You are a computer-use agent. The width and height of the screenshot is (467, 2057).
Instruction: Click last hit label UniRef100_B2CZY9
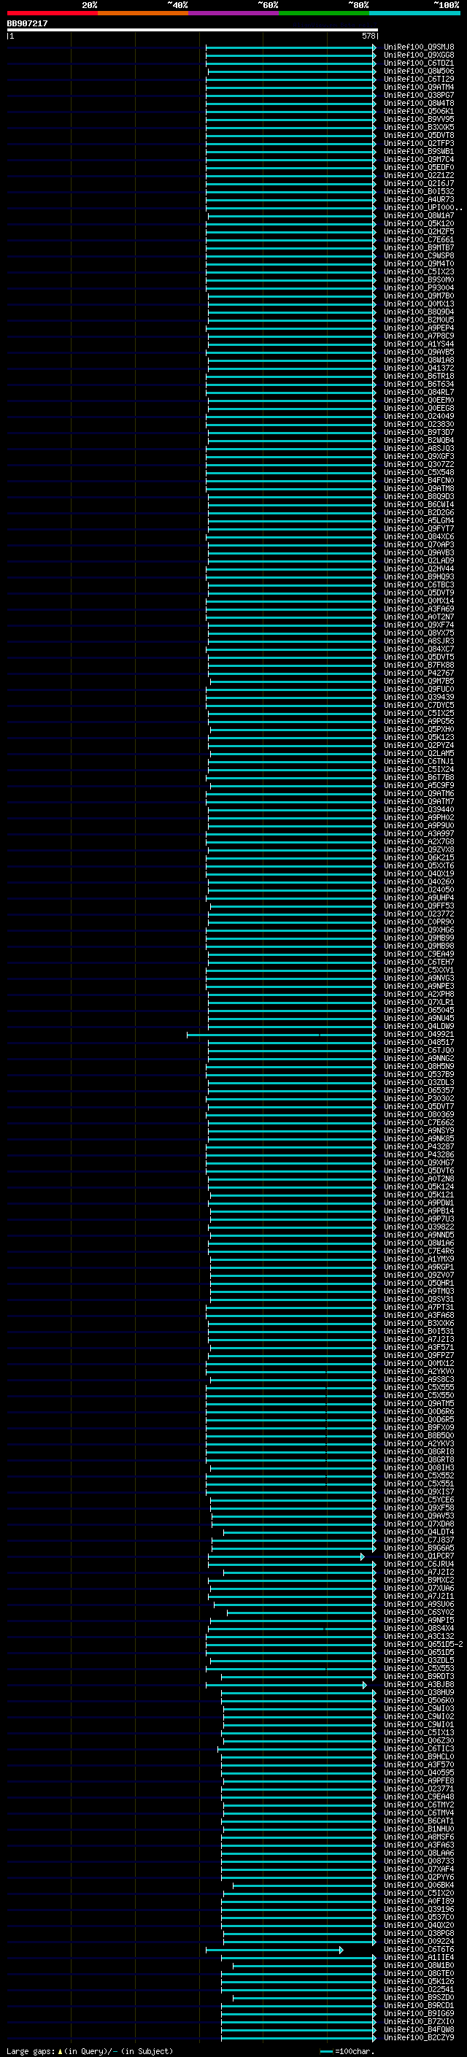418,2038
